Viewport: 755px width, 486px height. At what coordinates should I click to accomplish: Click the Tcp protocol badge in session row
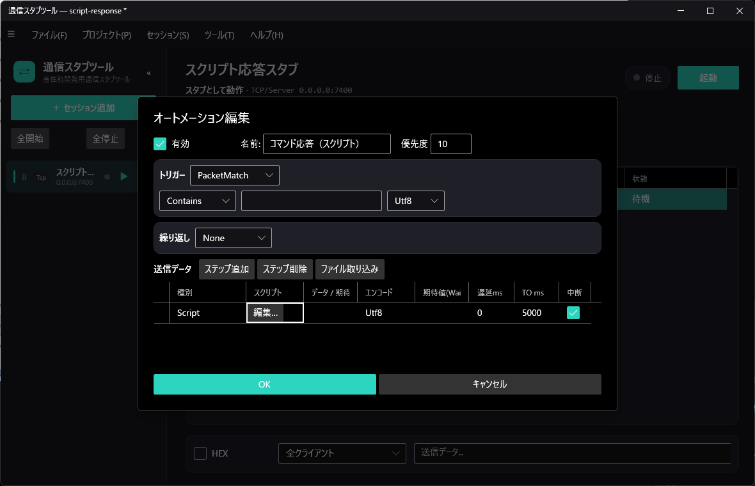[42, 177]
